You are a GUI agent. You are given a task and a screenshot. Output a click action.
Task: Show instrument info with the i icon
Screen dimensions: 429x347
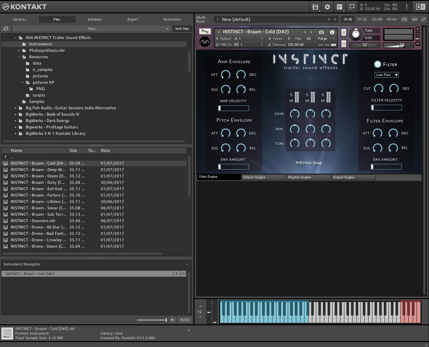coord(332,32)
